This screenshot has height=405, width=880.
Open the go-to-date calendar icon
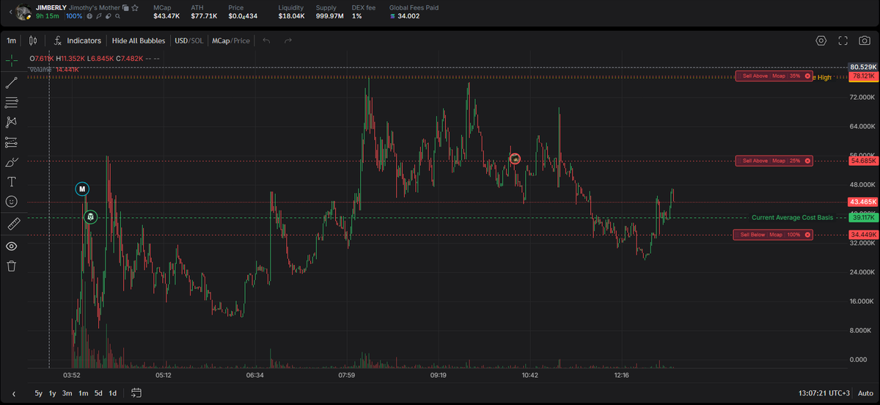click(x=136, y=393)
